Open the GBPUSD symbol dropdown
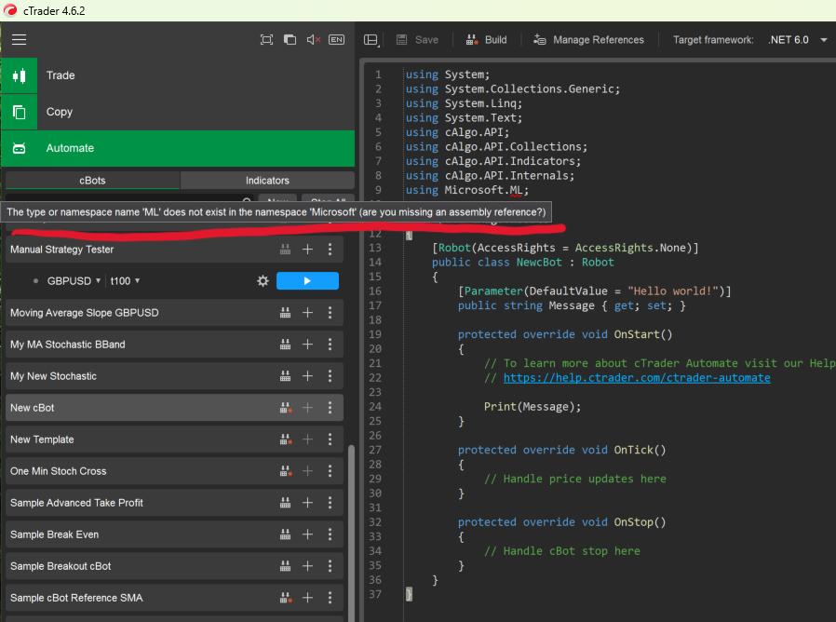836x622 pixels. click(74, 281)
